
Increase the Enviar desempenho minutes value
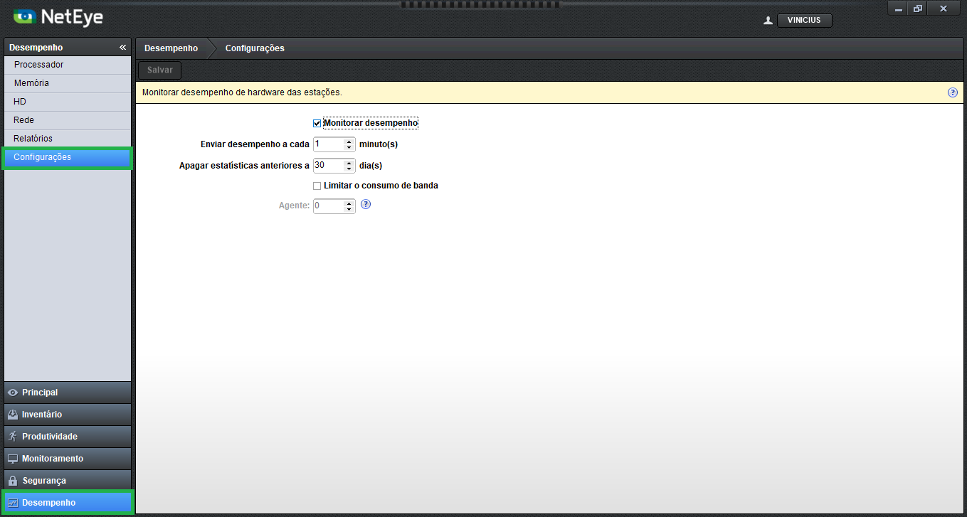pos(349,142)
